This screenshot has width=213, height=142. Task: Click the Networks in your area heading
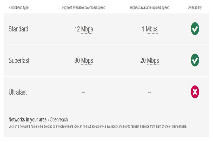point(28,120)
